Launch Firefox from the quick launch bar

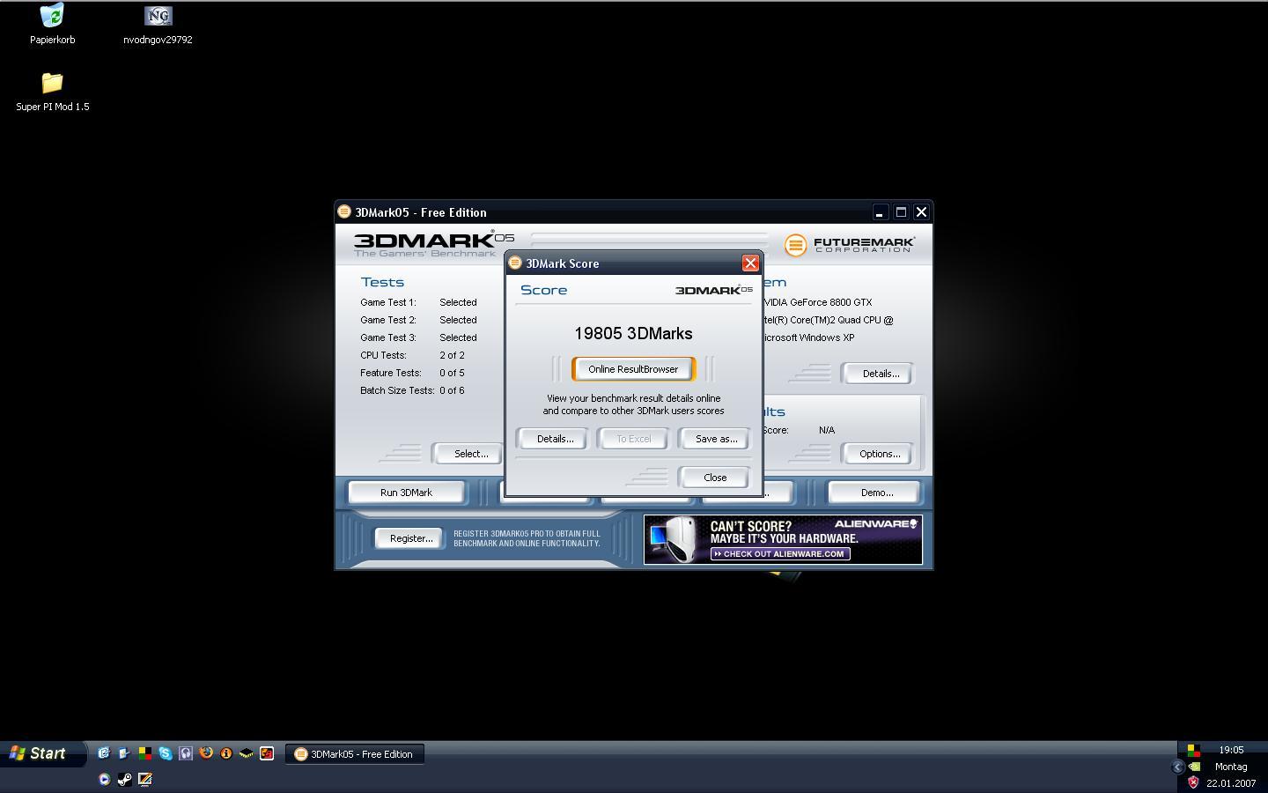206,753
